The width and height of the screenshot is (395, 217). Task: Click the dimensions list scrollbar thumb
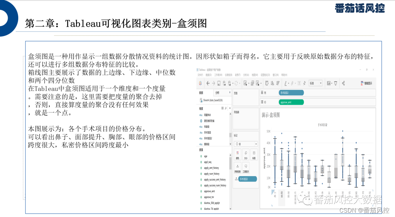[x=230, y=135]
